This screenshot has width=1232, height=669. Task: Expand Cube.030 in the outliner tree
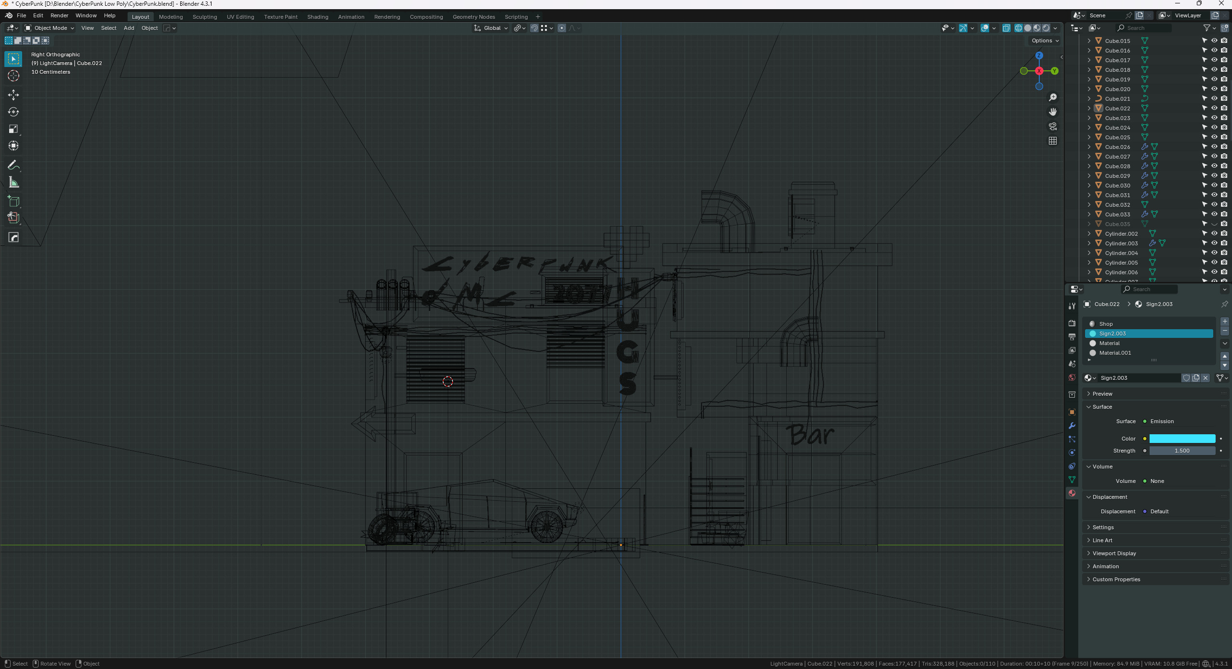click(1089, 185)
